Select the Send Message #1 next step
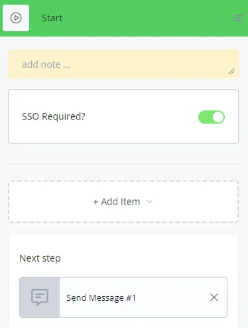Viewport: 248px width, 328px height. (123, 297)
